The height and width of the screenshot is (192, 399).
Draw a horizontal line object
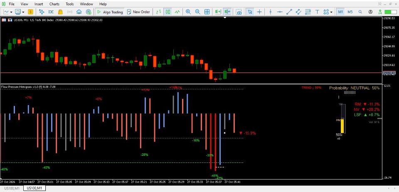coord(280,12)
